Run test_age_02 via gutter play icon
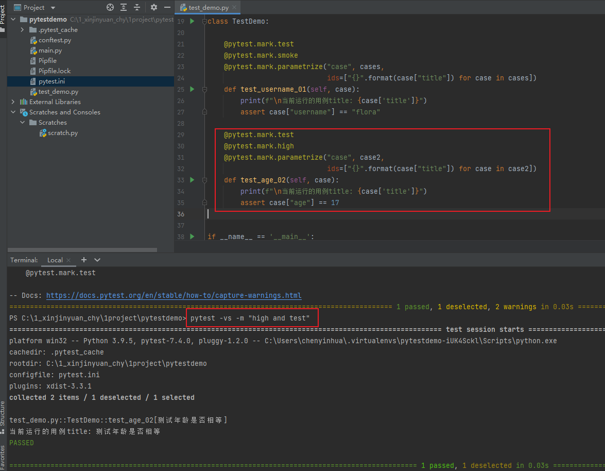Screen dimensions: 605x471 click(x=191, y=180)
